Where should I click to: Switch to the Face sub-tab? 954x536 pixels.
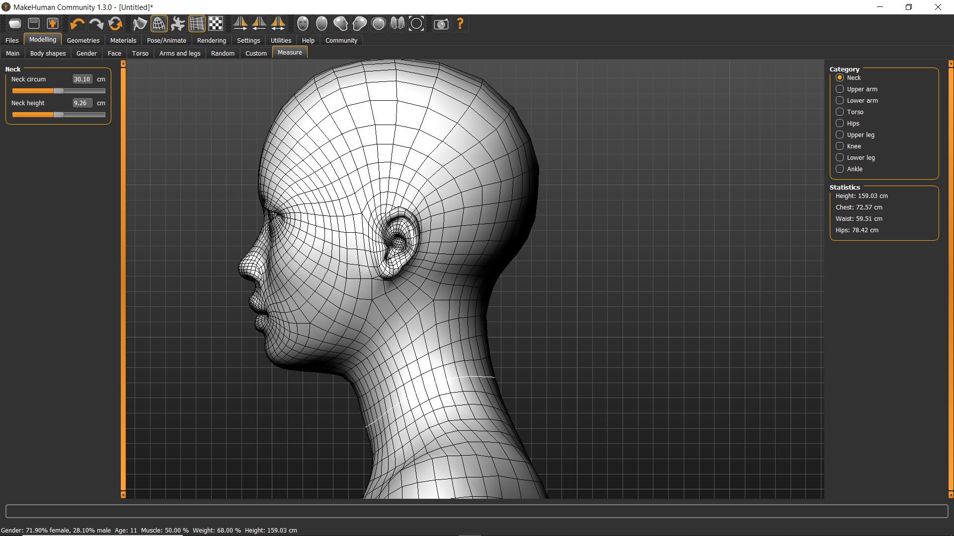(114, 54)
